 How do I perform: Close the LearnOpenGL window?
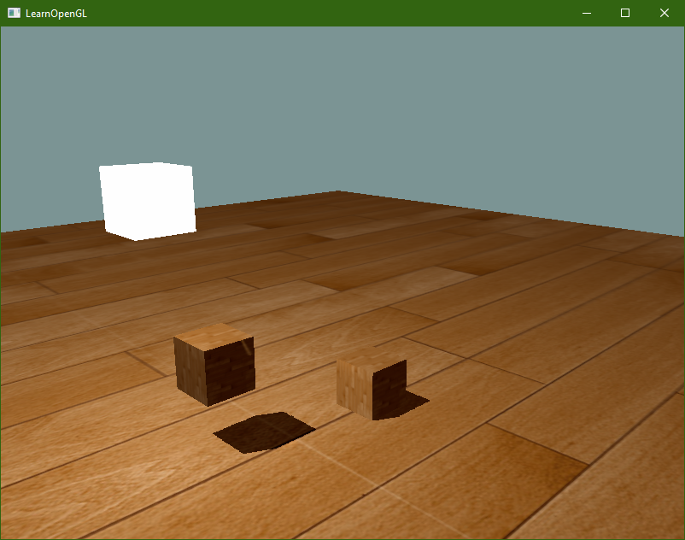665,13
